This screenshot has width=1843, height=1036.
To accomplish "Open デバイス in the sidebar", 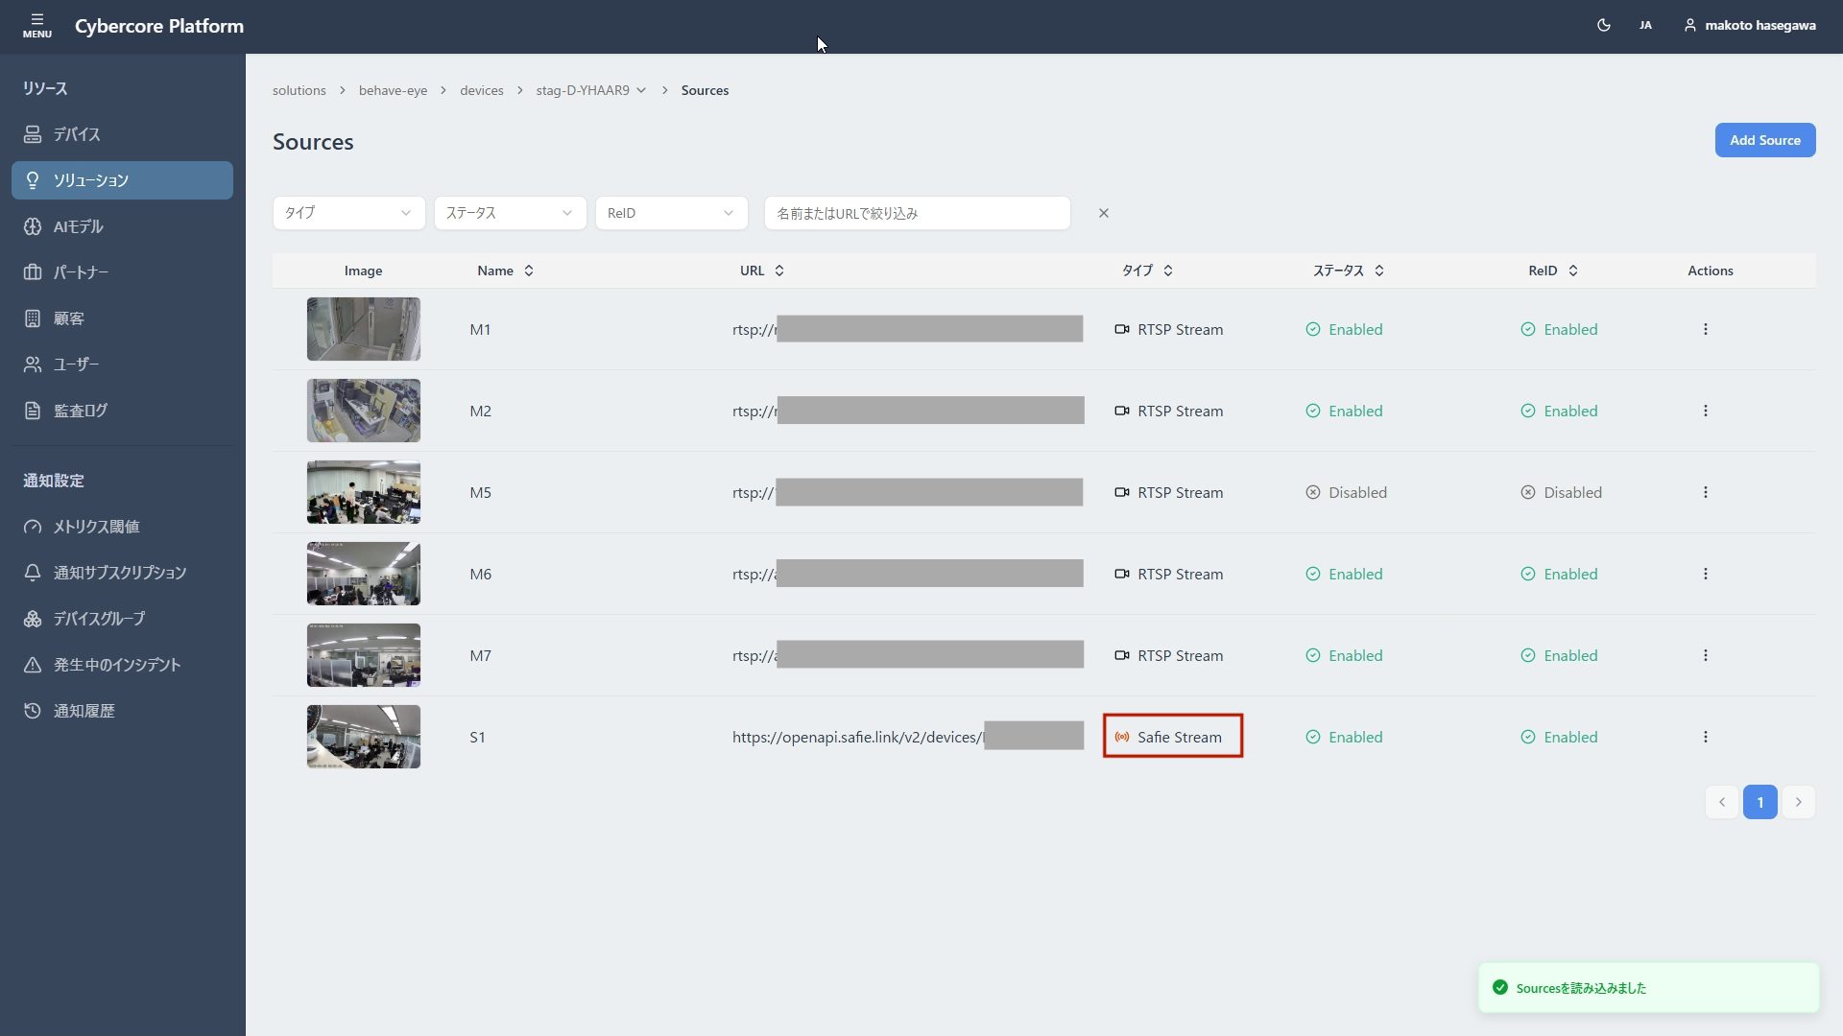I will (122, 134).
